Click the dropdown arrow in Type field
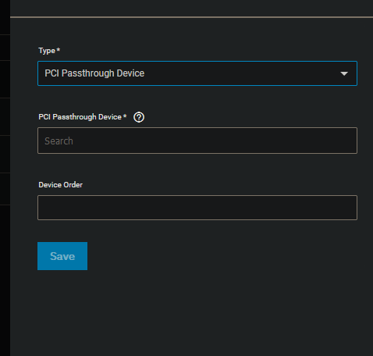Image resolution: width=373 pixels, height=356 pixels. (x=344, y=73)
